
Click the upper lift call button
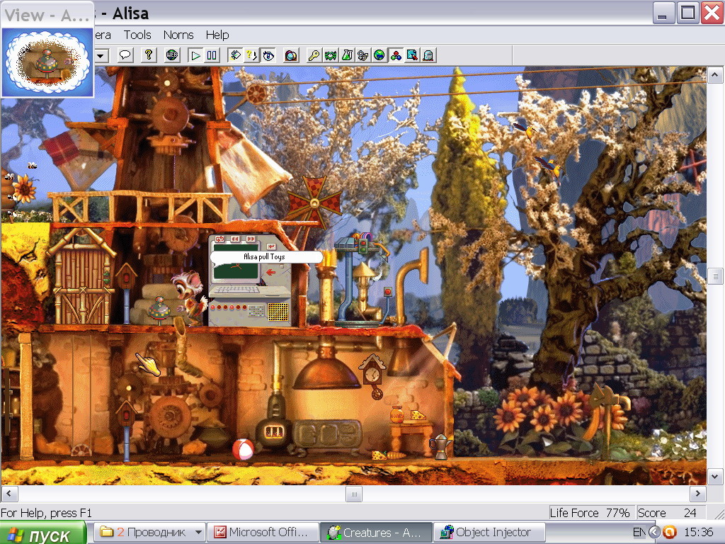[126, 278]
